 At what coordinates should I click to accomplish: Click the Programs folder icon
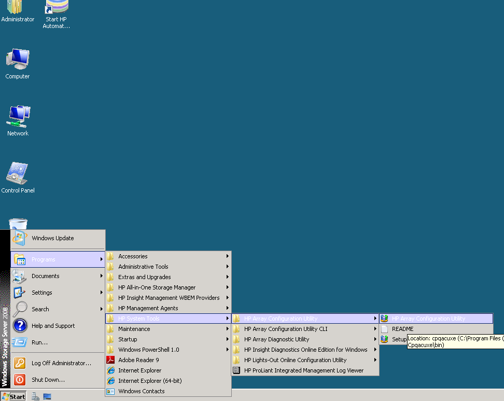point(20,259)
